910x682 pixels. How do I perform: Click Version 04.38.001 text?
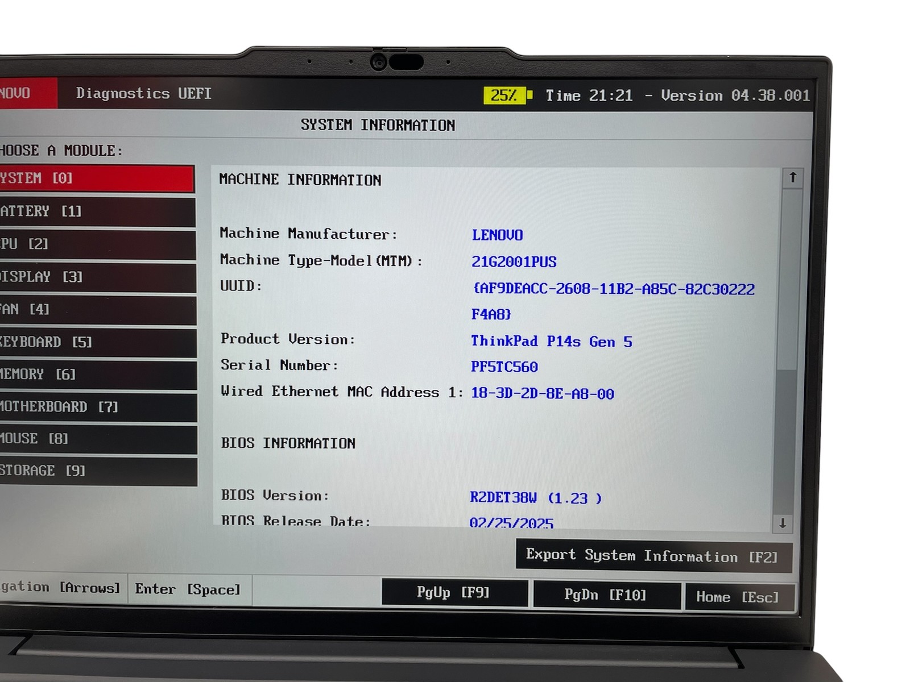[x=735, y=95]
